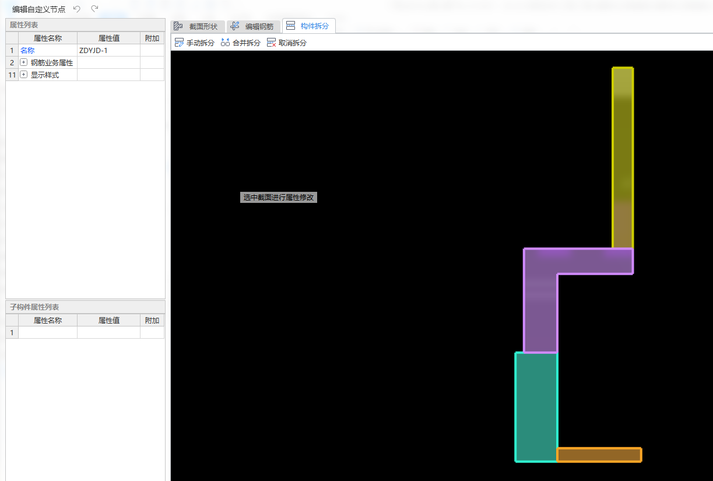This screenshot has height=481, width=713.
Task: Click the 合并拆分 toolbar icon
Action: (x=225, y=43)
